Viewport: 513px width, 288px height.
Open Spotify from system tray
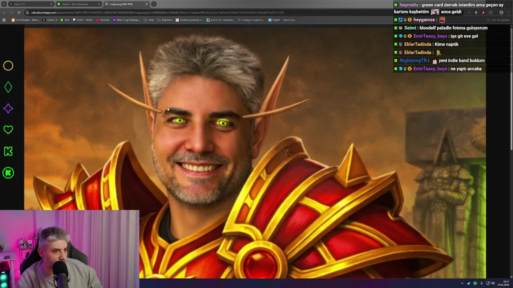[x=475, y=283]
